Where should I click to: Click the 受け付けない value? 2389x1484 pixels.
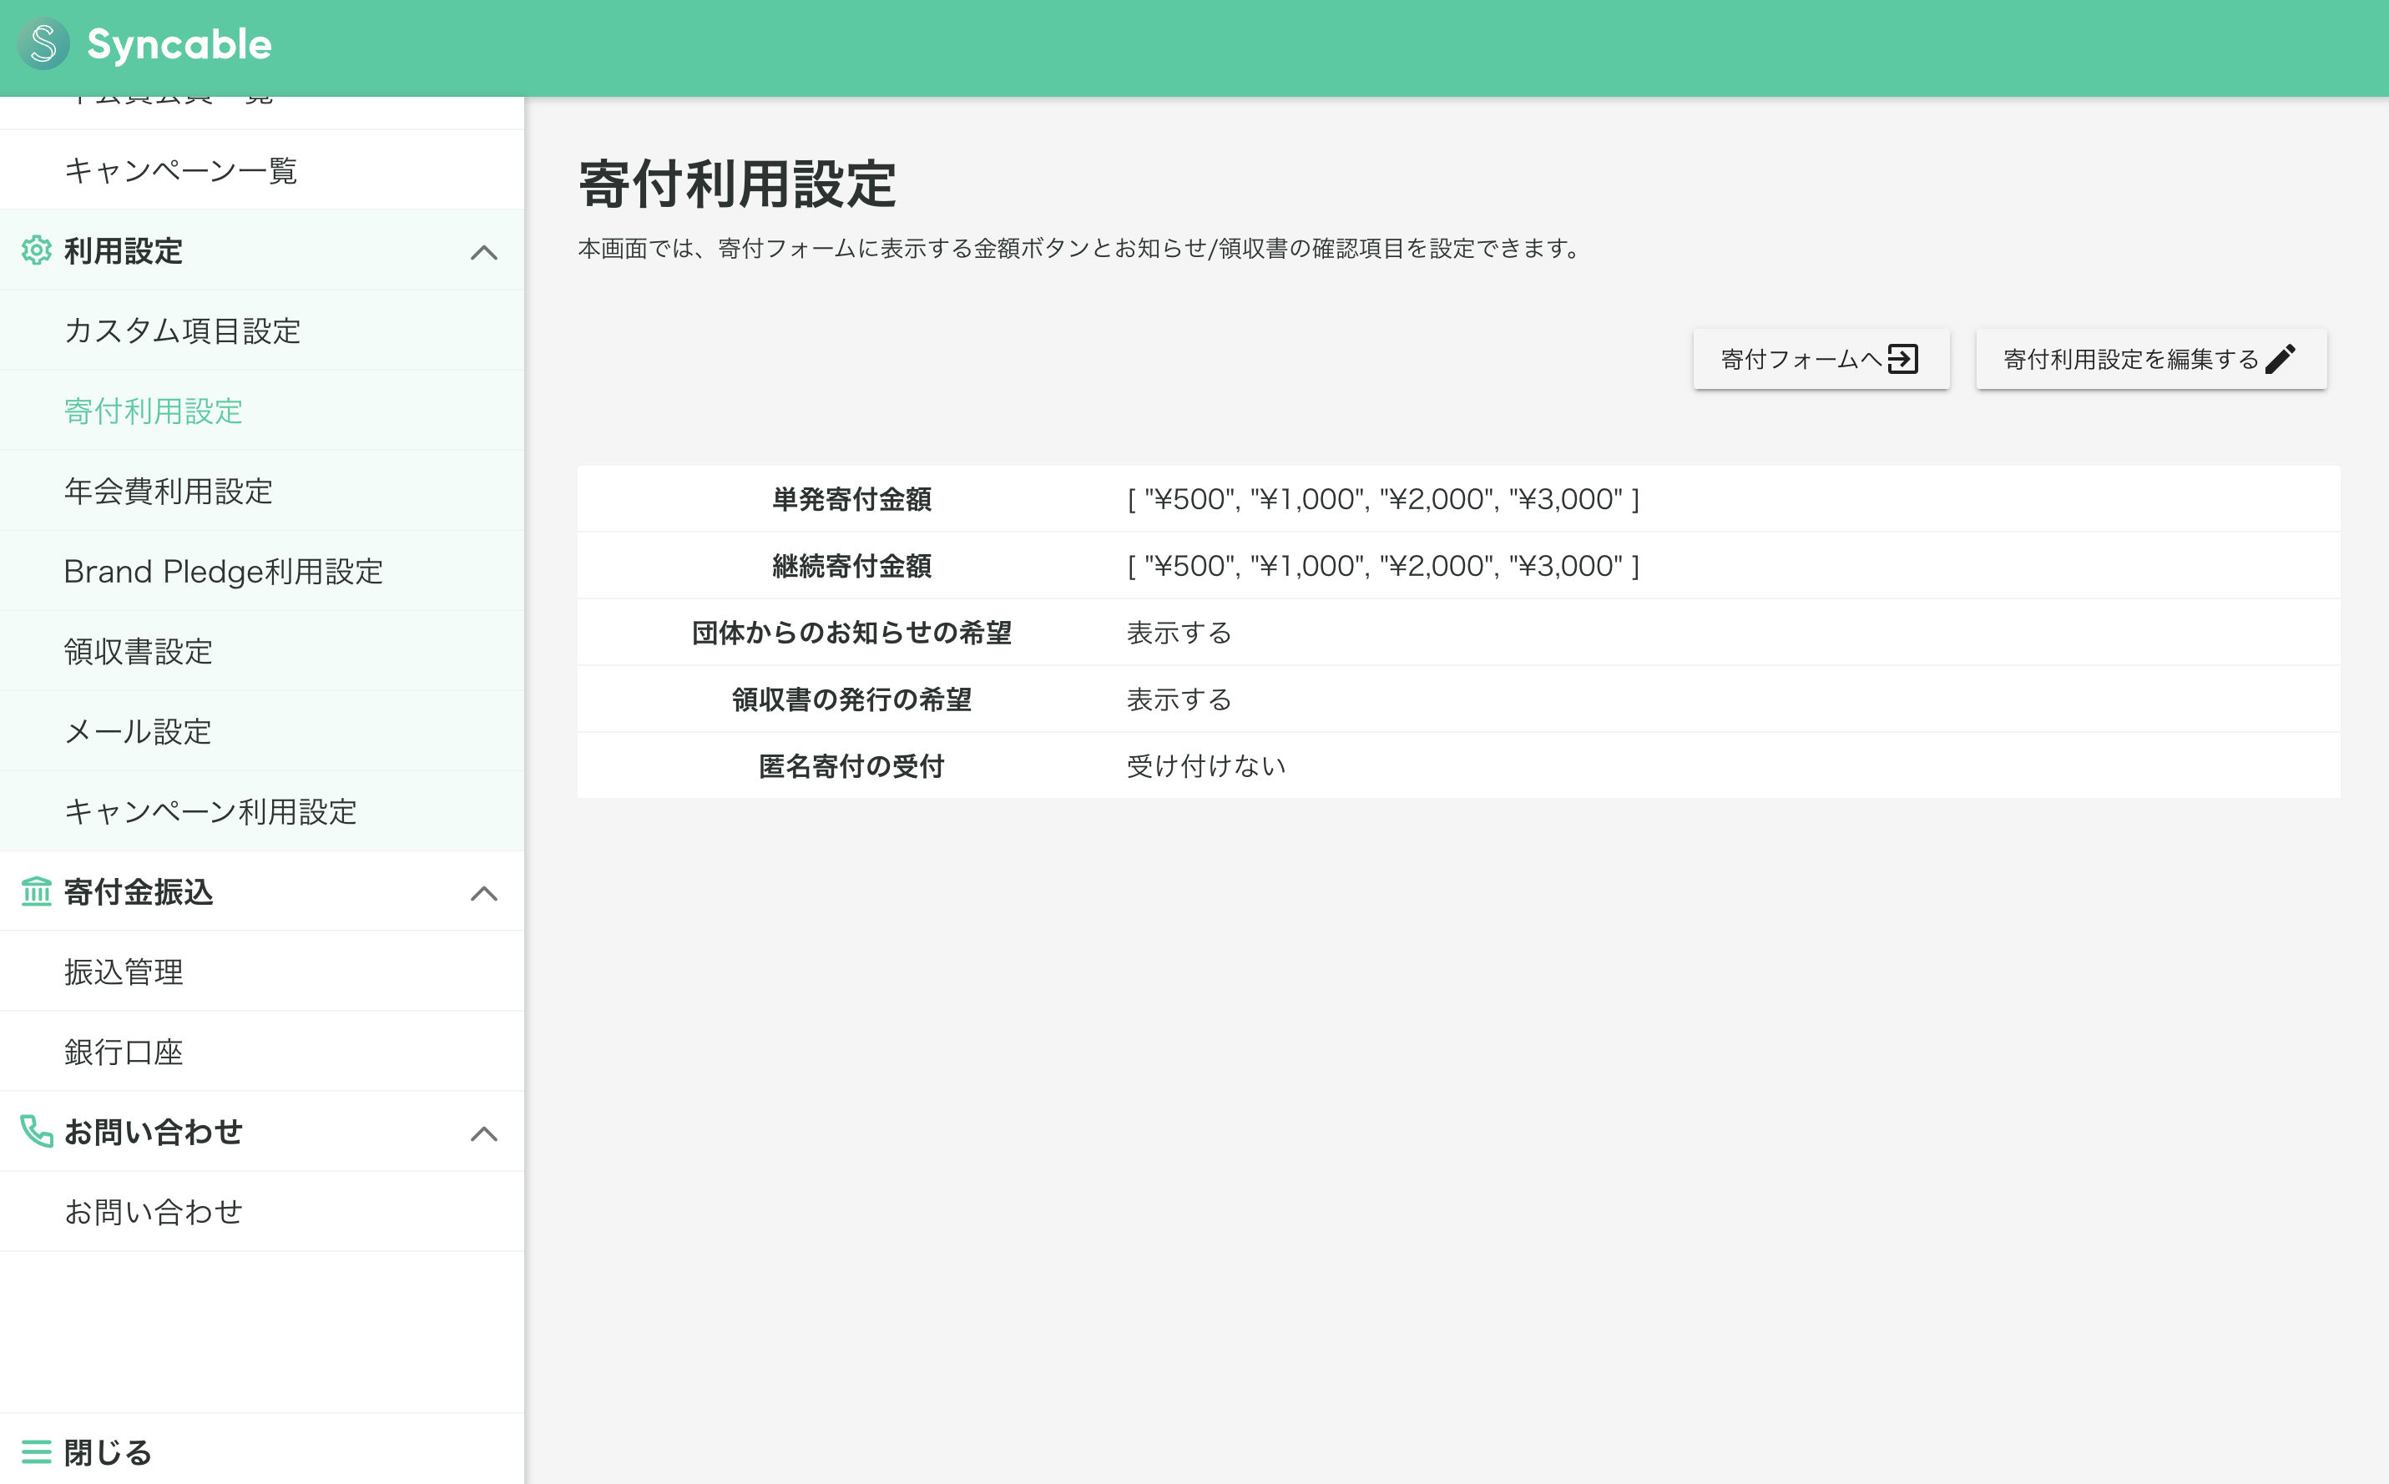point(1206,766)
